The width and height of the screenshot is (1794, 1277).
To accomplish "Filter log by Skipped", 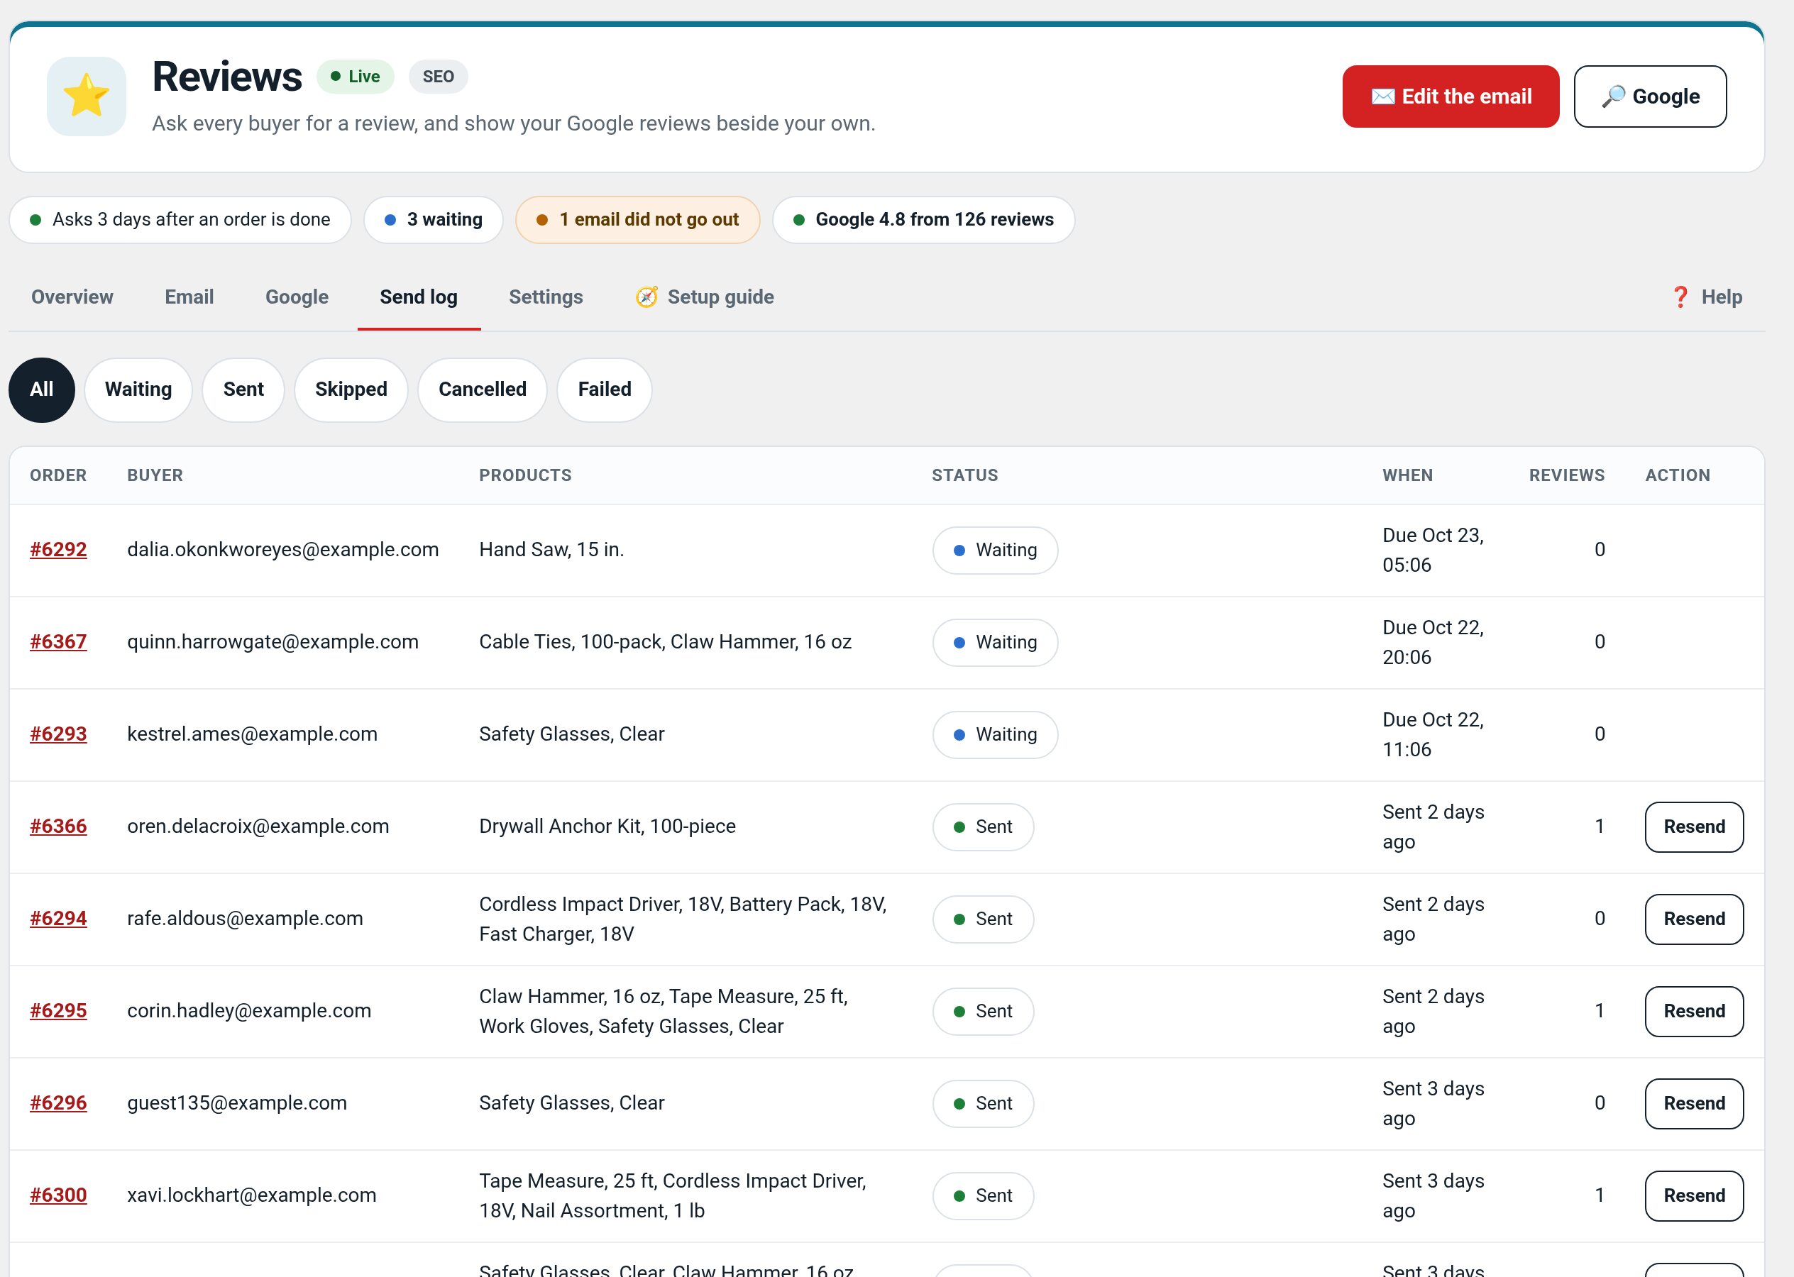I will pos(351,389).
